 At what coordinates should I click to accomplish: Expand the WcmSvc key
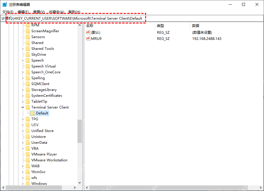coord(23,172)
